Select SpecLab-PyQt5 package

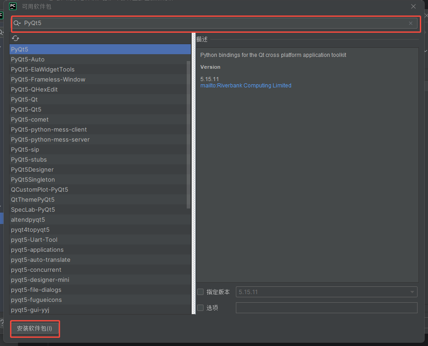(100, 209)
